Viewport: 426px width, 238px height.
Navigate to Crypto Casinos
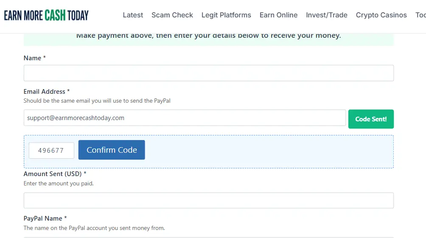tap(381, 15)
